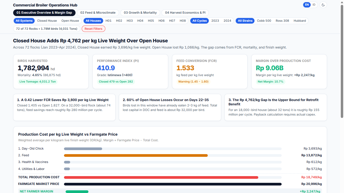This screenshot has width=344, height=193.
Task: Click the red Total Production Cost bar
Action: [x=161, y=177]
